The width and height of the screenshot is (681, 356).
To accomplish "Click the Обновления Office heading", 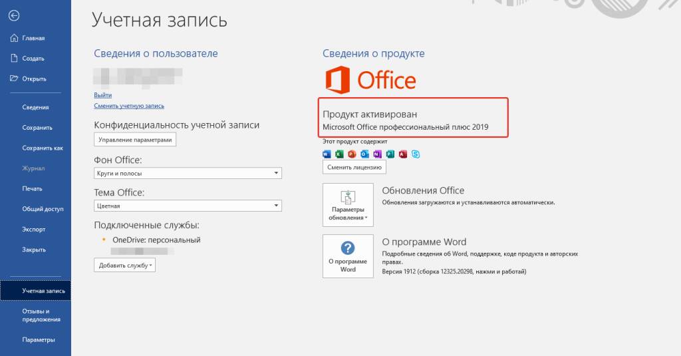I will click(x=423, y=191).
